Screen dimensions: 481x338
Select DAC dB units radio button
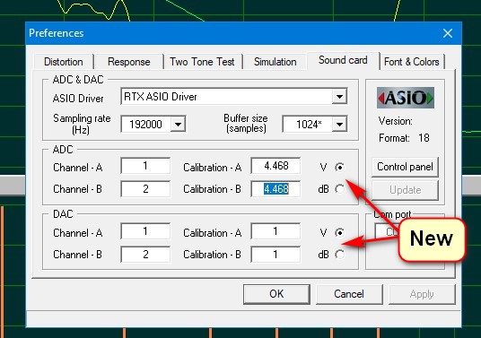point(339,255)
